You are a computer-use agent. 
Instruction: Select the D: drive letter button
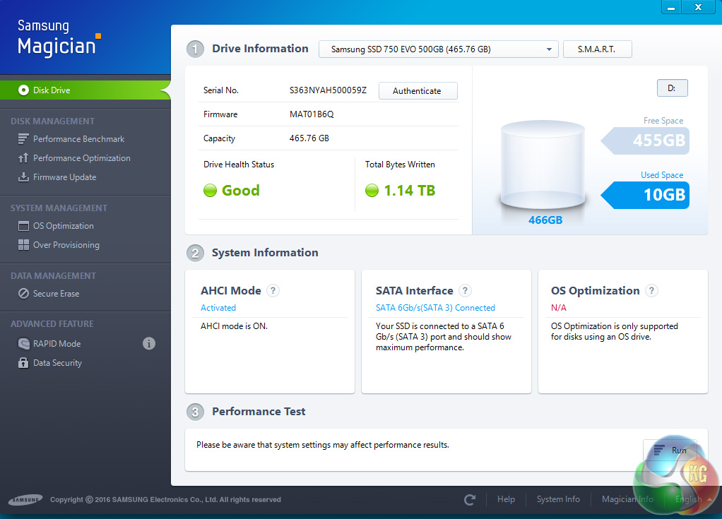tap(672, 88)
